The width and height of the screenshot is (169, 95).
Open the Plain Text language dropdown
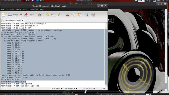[57, 89]
